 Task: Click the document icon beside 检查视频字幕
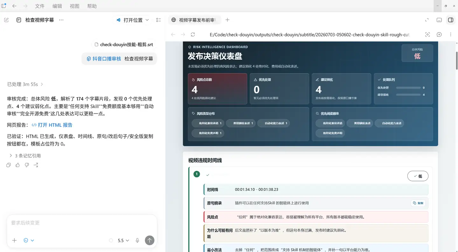coord(19,20)
